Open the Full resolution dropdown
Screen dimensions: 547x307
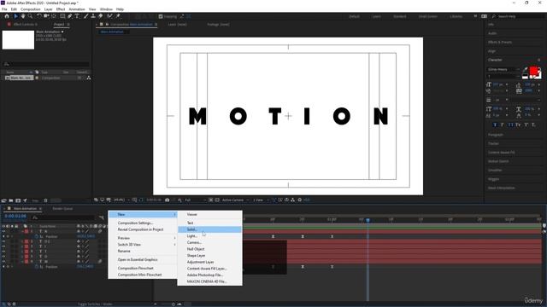(195, 200)
